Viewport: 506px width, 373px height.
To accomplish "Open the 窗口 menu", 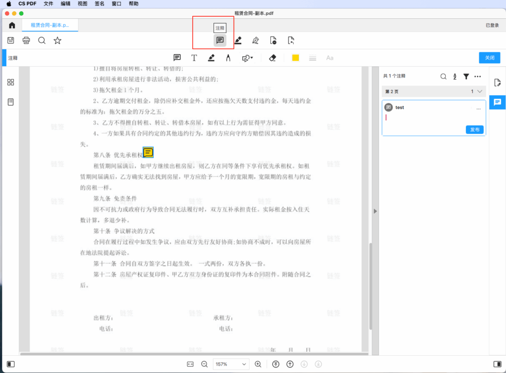I will pyautogui.click(x=117, y=3).
